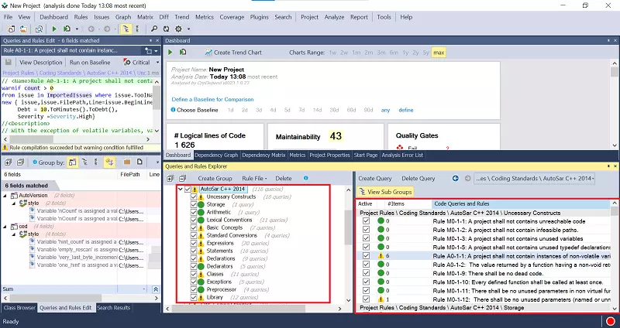620x328 pixels.
Task: Click the save icon in query editor
Action: tap(9, 63)
